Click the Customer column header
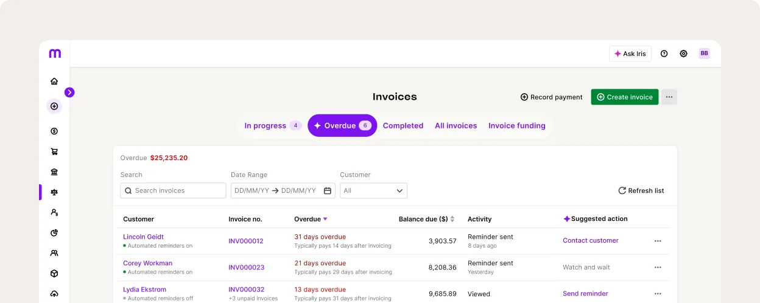The width and height of the screenshot is (760, 303). point(138,219)
